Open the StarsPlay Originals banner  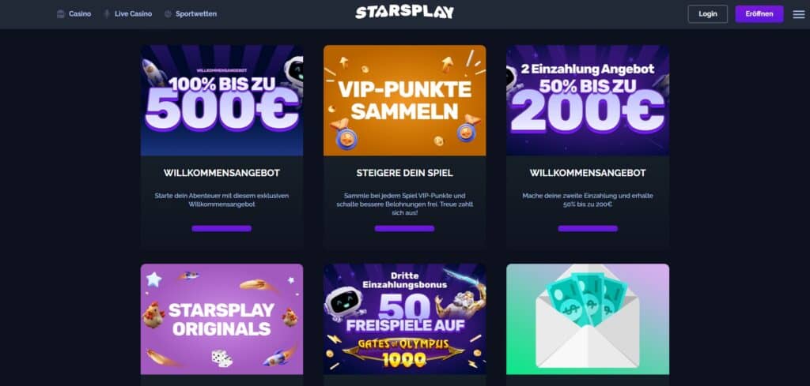(x=221, y=319)
